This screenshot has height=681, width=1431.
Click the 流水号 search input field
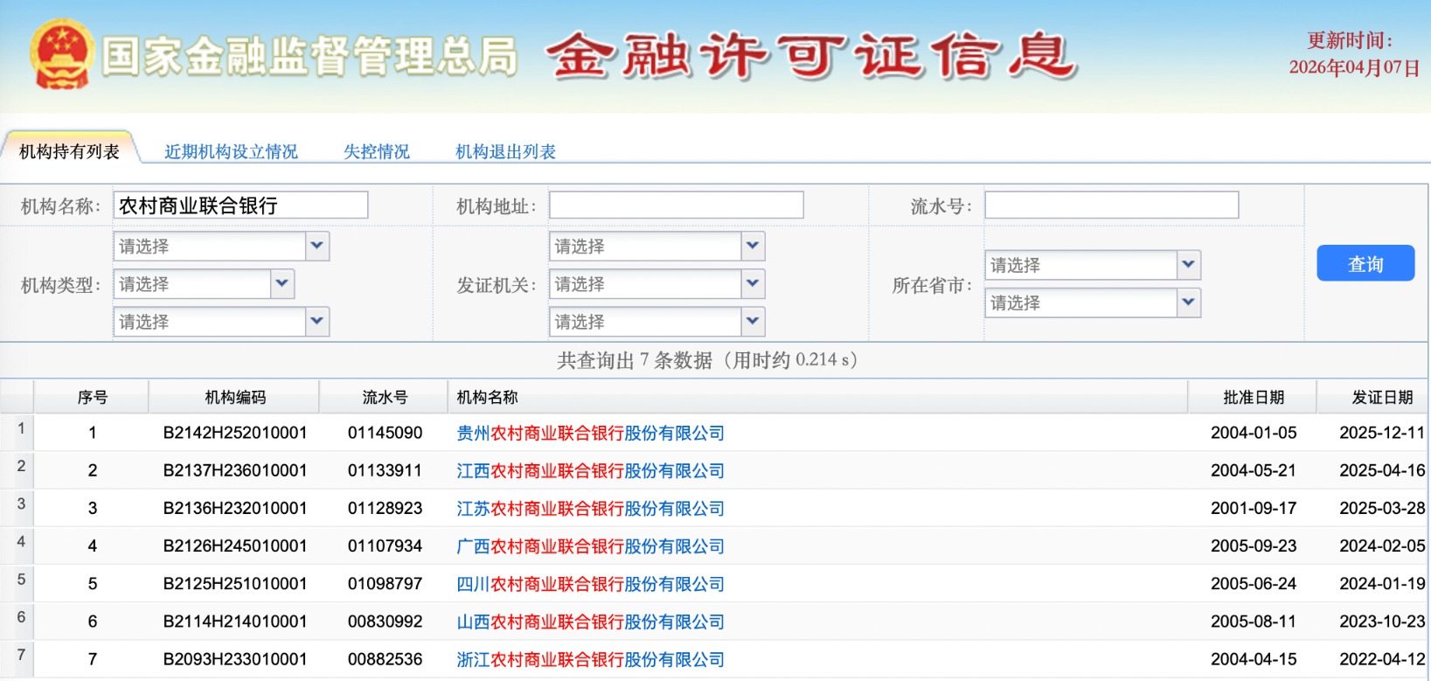pyautogui.click(x=1111, y=205)
